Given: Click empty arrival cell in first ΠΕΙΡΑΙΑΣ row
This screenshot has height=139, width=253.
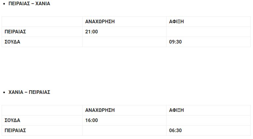Looking at the screenshot, I should click(x=208, y=32).
